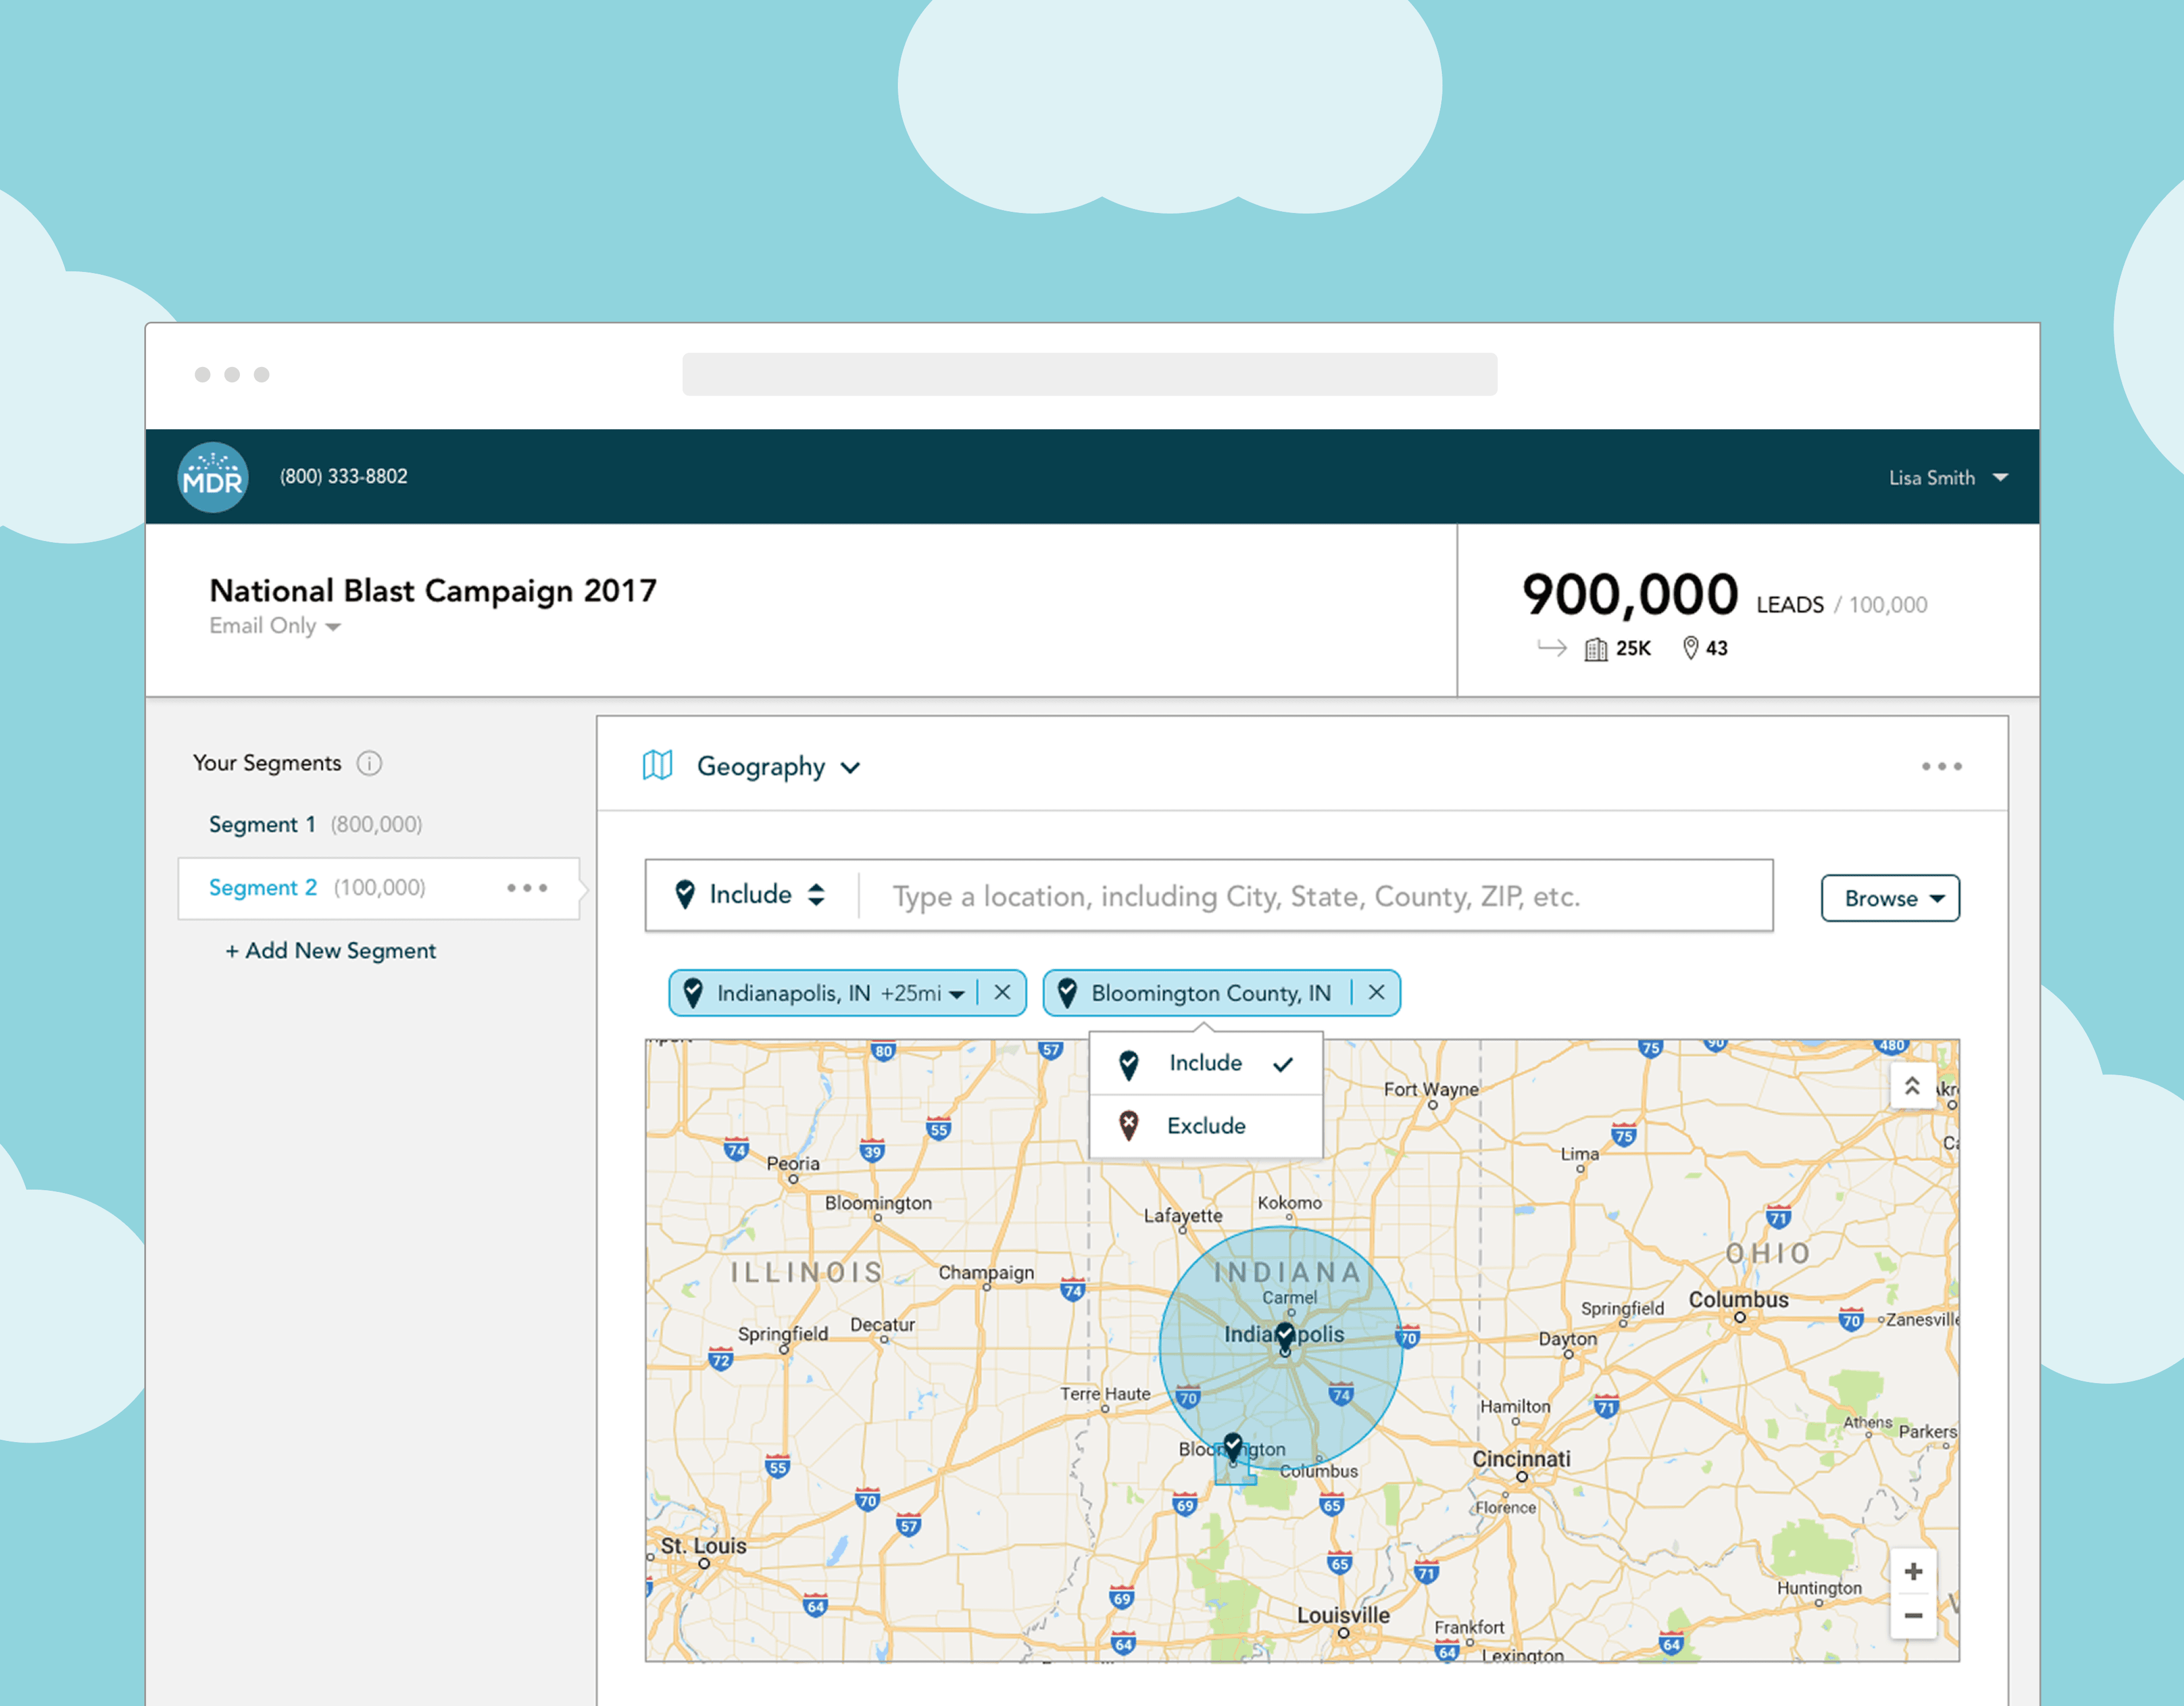
Task: Open Segment 2 three-dot options menu
Action: point(527,888)
